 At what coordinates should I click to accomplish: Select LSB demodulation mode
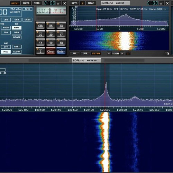[x=6, y=20]
